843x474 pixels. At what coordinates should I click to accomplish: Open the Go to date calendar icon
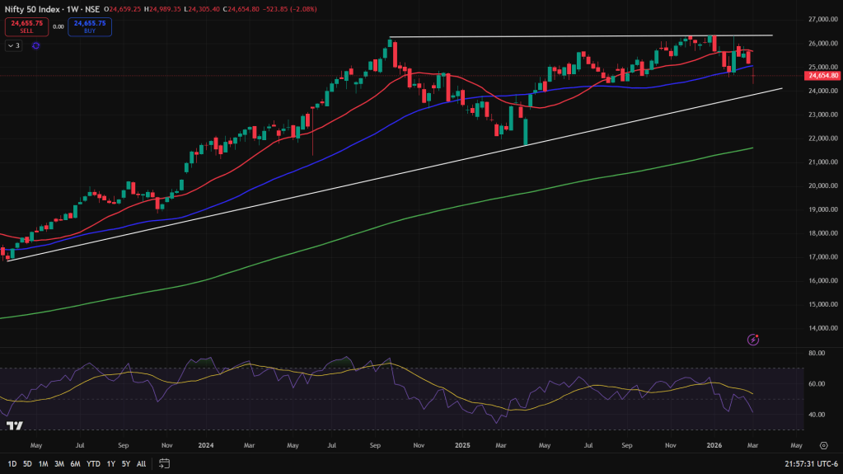[x=165, y=463]
